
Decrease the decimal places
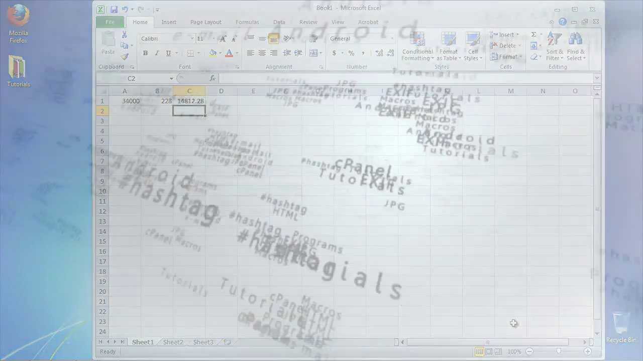click(x=390, y=53)
